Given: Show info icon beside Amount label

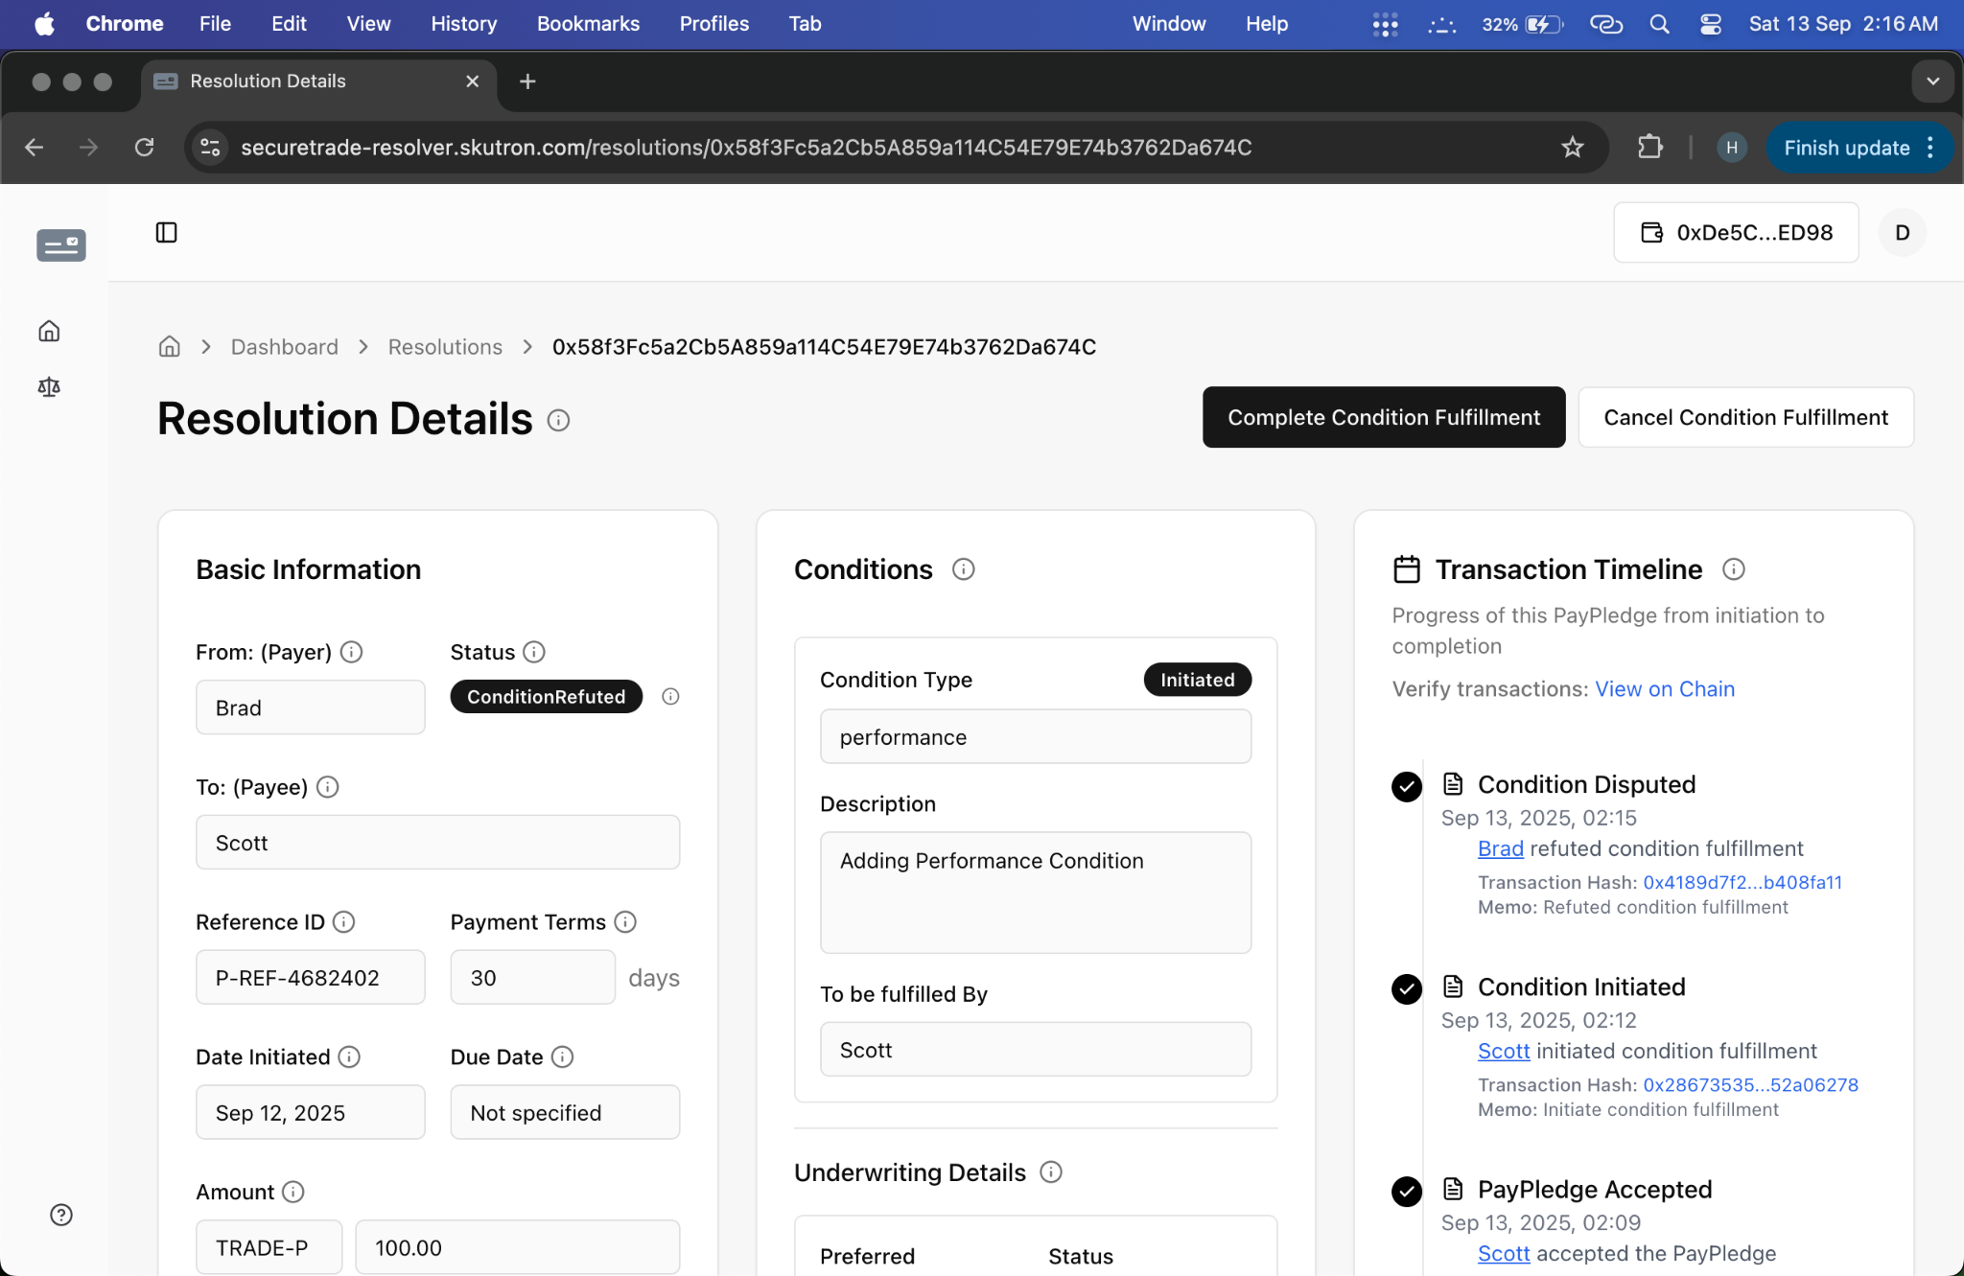Looking at the screenshot, I should click(293, 1192).
